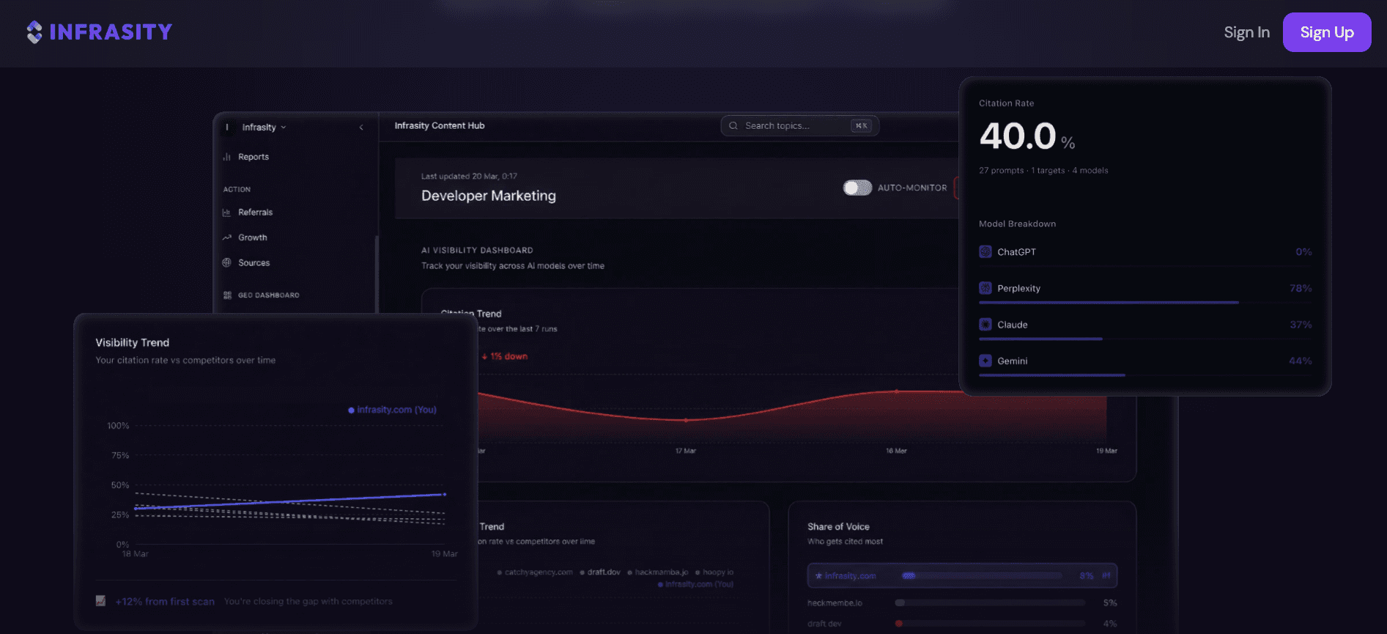
Task: Click the draft.dev legend item
Action: pos(600,572)
